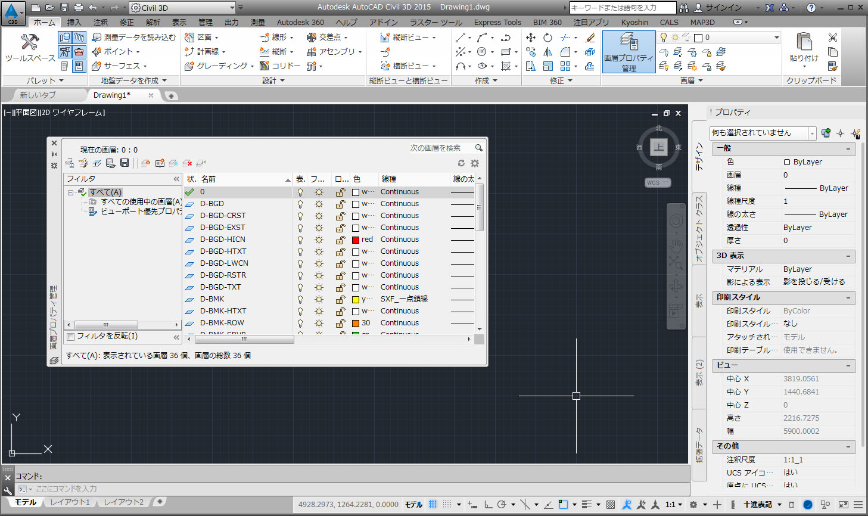Click the Layer Properties Manager ribbon button
The height and width of the screenshot is (516, 868).
click(x=629, y=52)
